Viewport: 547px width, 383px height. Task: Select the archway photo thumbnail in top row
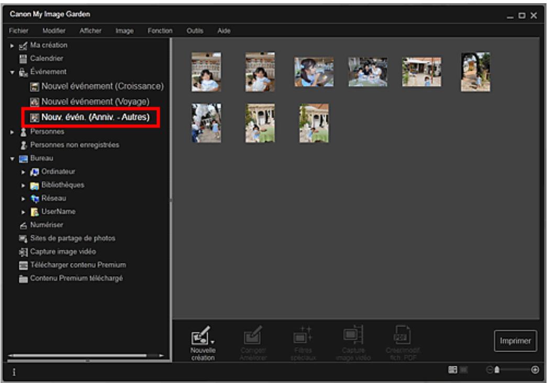coord(475,72)
